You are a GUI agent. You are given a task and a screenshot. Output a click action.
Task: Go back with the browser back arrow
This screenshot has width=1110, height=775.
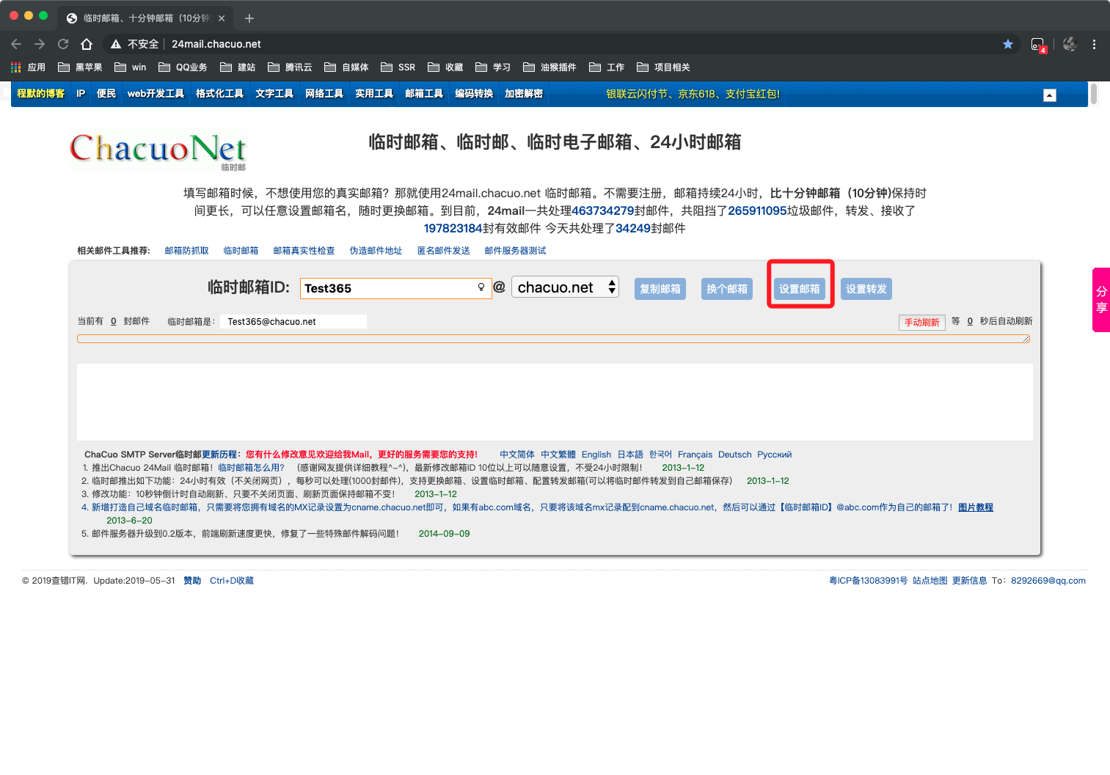[x=16, y=44]
